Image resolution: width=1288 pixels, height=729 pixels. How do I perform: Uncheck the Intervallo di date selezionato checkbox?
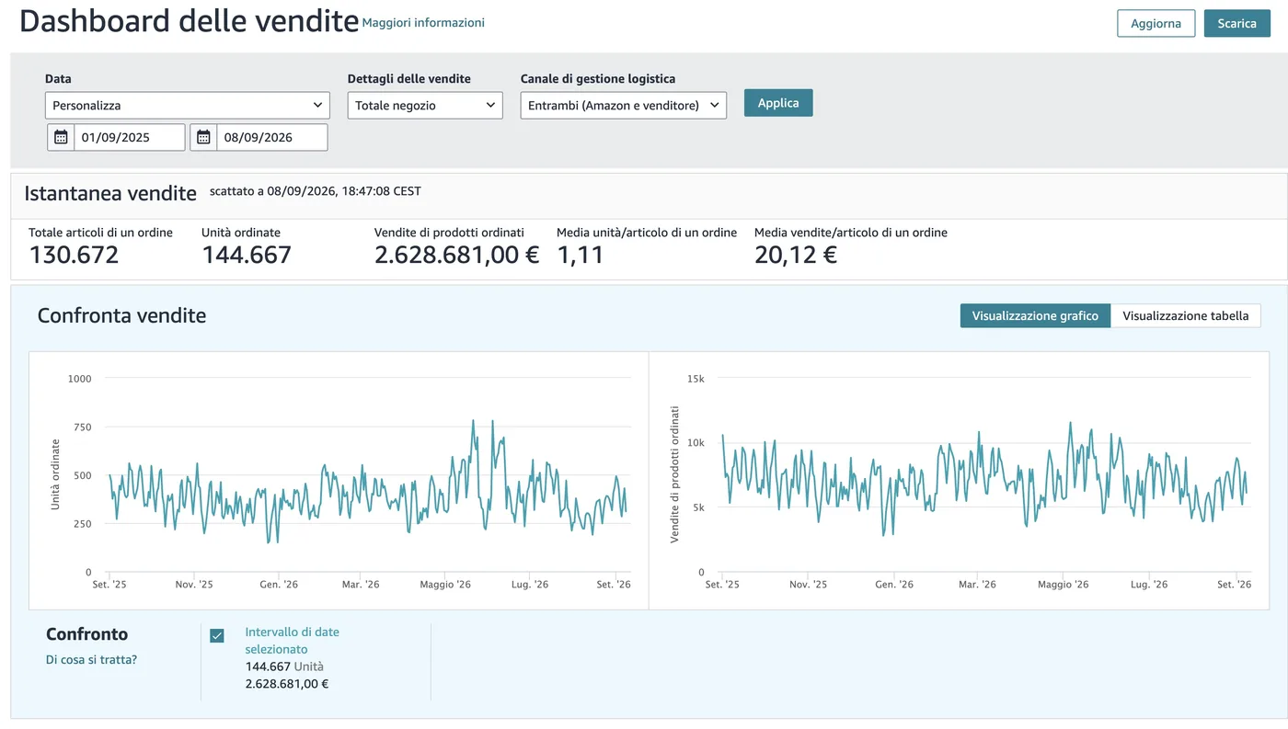(x=217, y=635)
